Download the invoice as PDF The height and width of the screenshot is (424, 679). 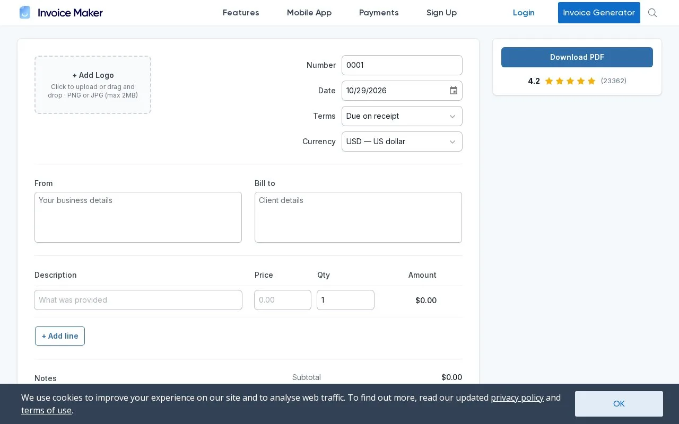[x=577, y=57]
